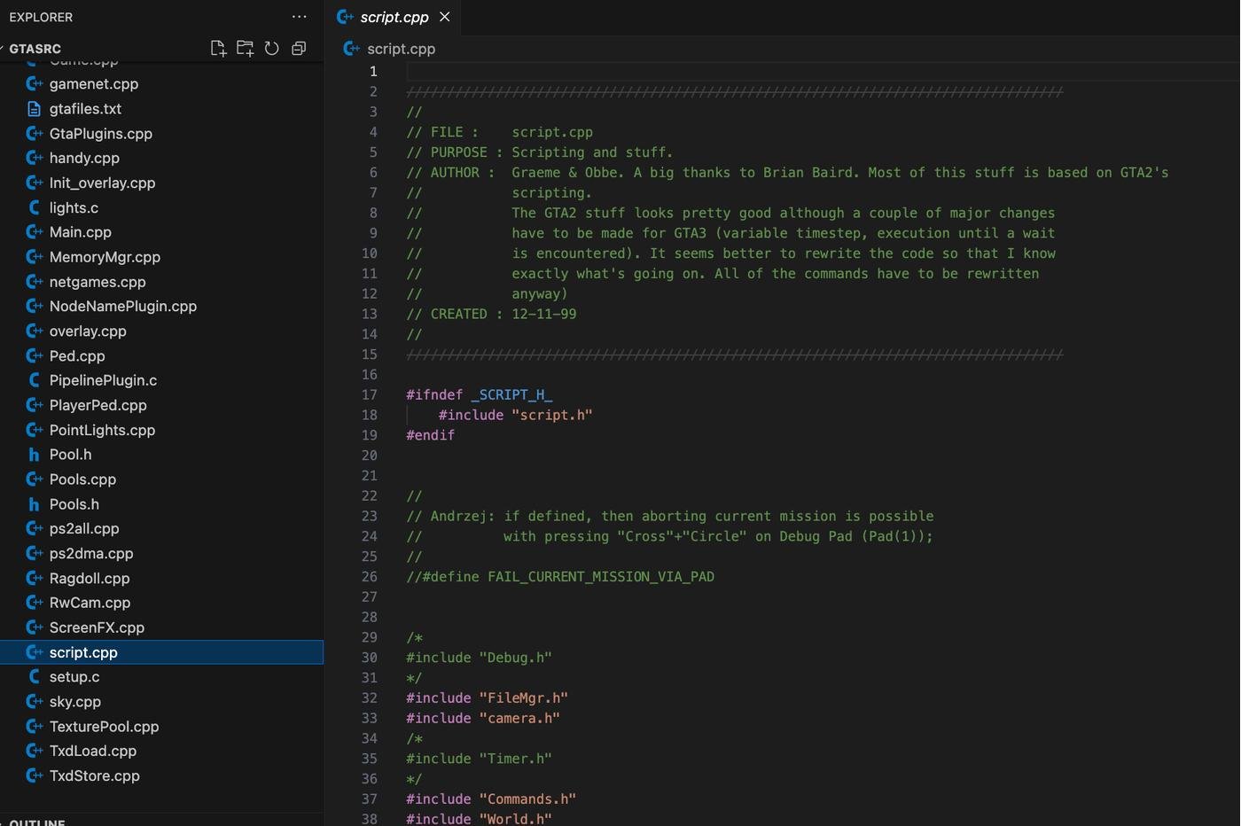Expand the Outline panel section
1241x826 pixels.
click(37, 822)
